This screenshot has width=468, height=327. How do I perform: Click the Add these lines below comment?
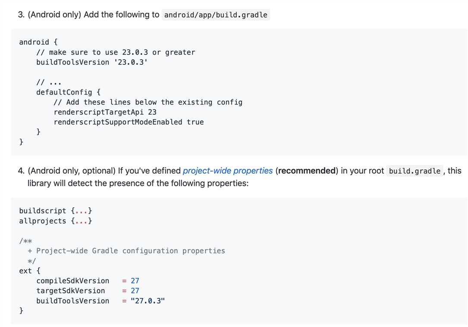pos(148,102)
